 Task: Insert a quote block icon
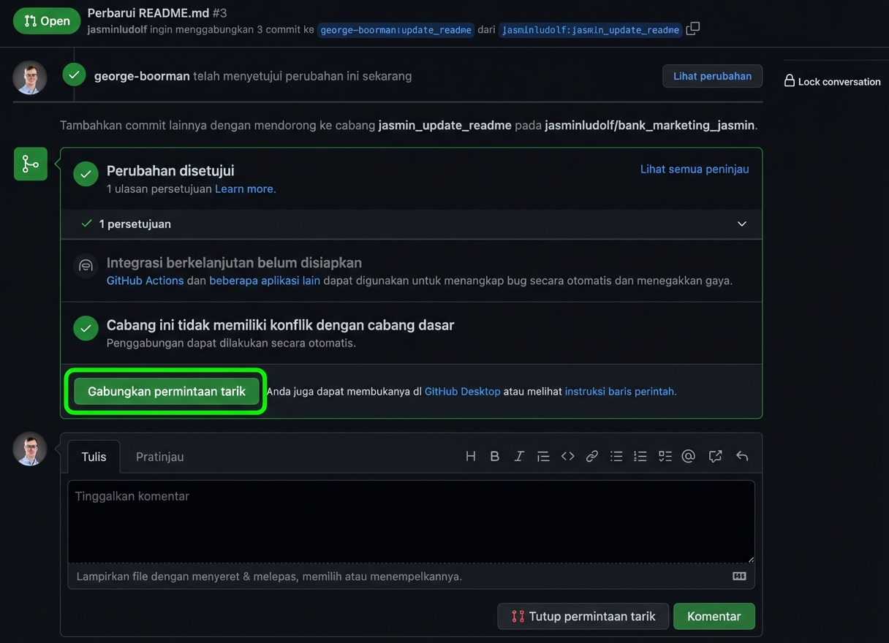tap(543, 456)
